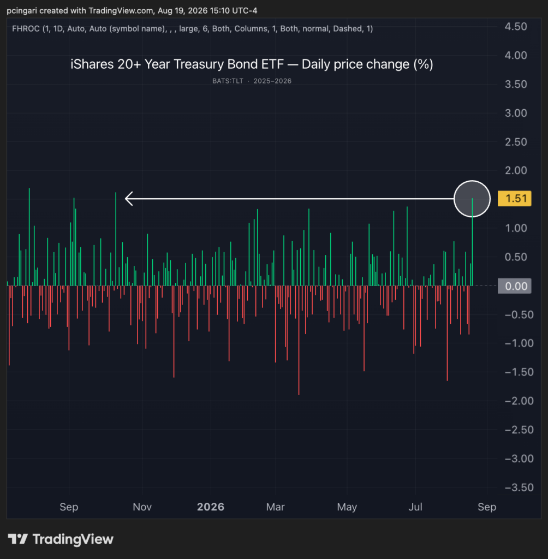Click the Nov label on time axis
The height and width of the screenshot is (559, 548).
[142, 507]
